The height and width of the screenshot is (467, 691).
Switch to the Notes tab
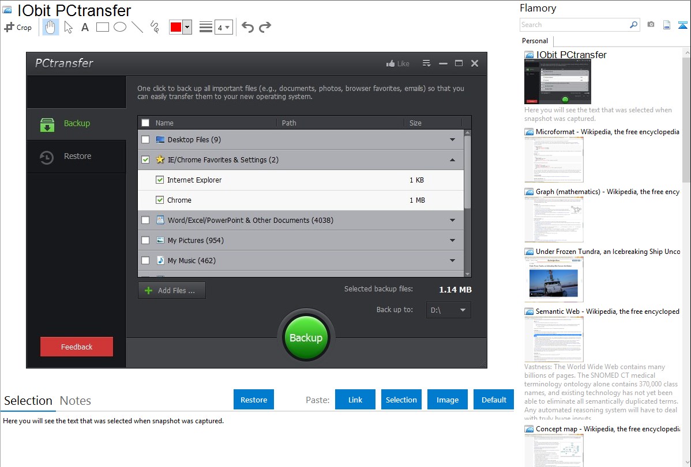click(76, 401)
